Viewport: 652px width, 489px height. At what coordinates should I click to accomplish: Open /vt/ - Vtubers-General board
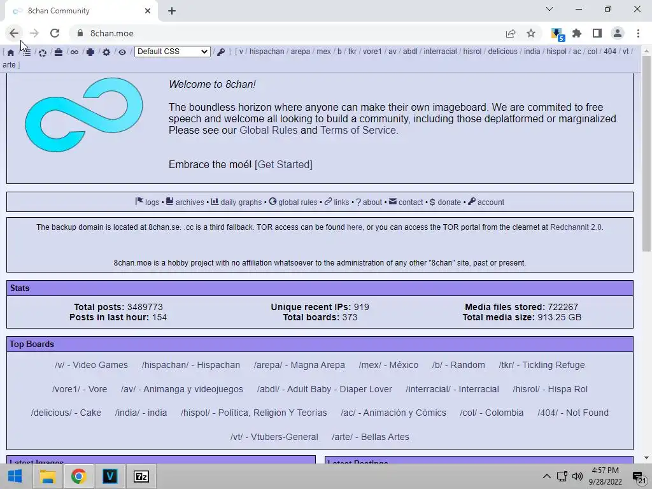tap(274, 437)
